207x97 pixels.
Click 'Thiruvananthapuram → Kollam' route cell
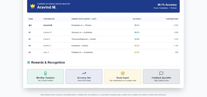click(x=84, y=39)
